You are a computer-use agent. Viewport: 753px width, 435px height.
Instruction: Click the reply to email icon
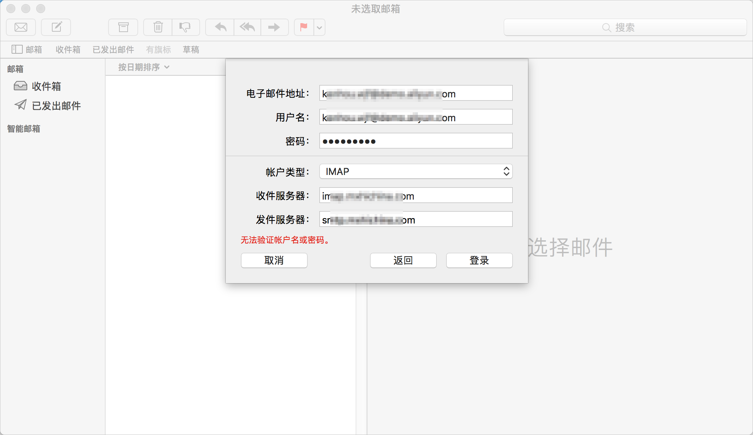pos(220,28)
